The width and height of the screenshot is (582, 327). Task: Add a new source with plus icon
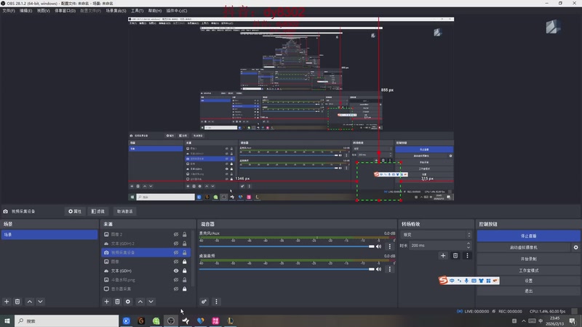[106, 302]
